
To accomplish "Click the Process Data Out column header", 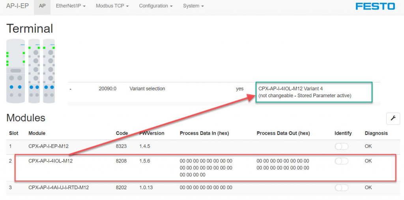I will point(283,134).
